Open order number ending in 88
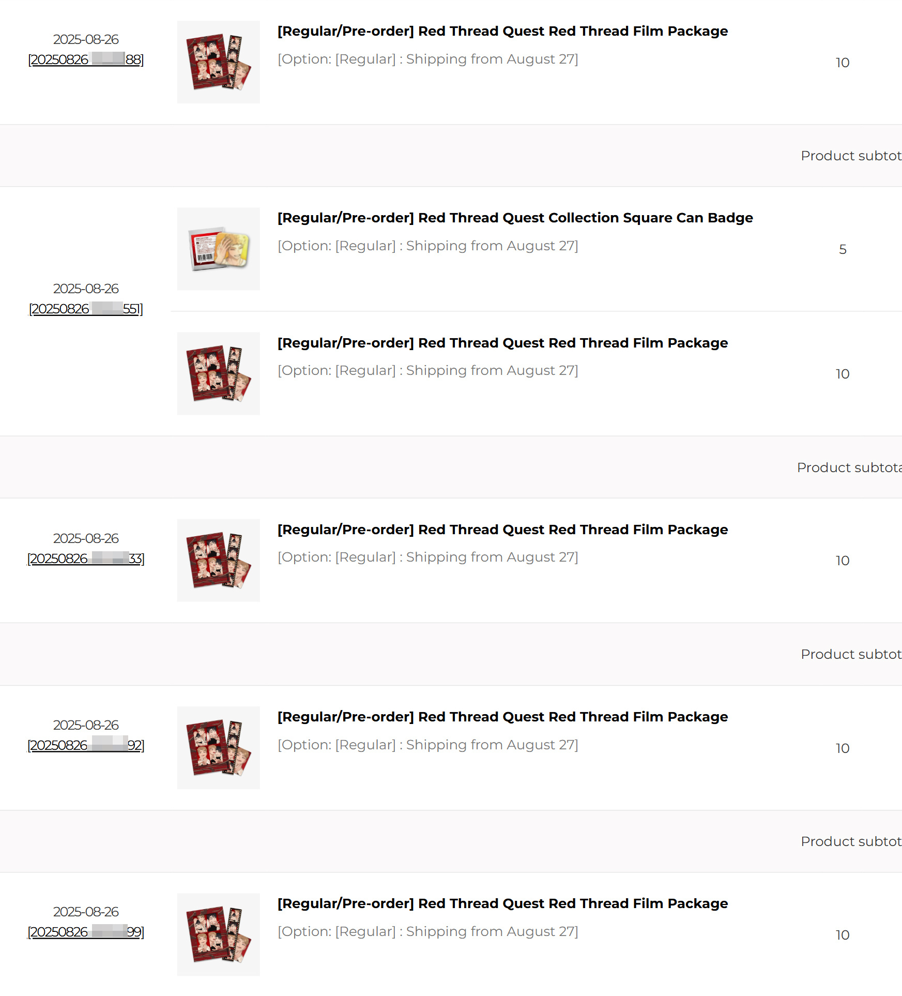 coord(86,59)
